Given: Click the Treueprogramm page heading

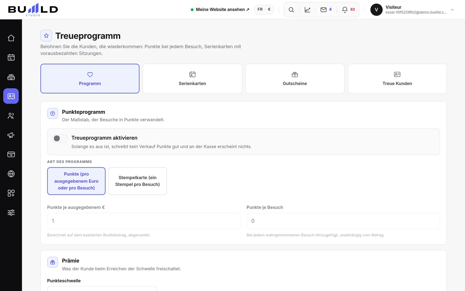Looking at the screenshot, I should pos(88,36).
